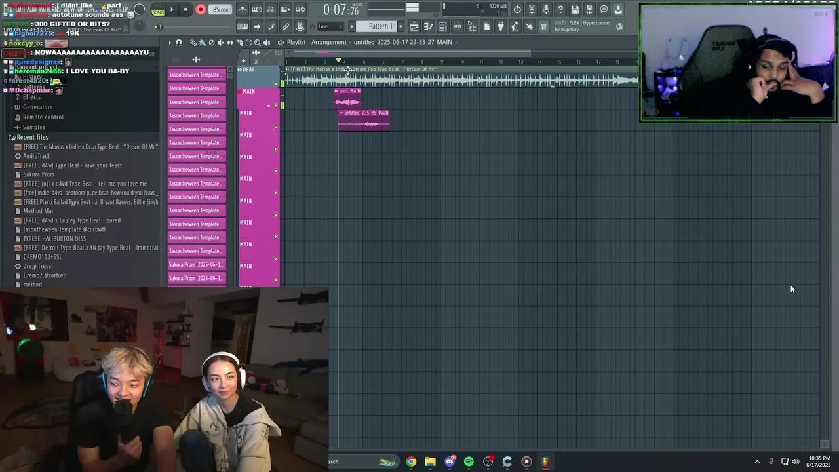Mute the BEAT track via its green dot
This screenshot has height=472, width=839.
coord(275,84)
